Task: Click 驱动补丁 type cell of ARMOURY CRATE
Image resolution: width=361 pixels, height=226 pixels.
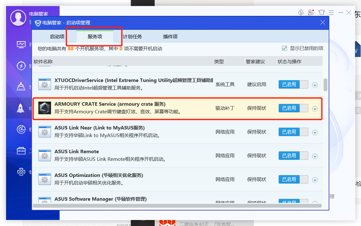Action: click(225, 108)
